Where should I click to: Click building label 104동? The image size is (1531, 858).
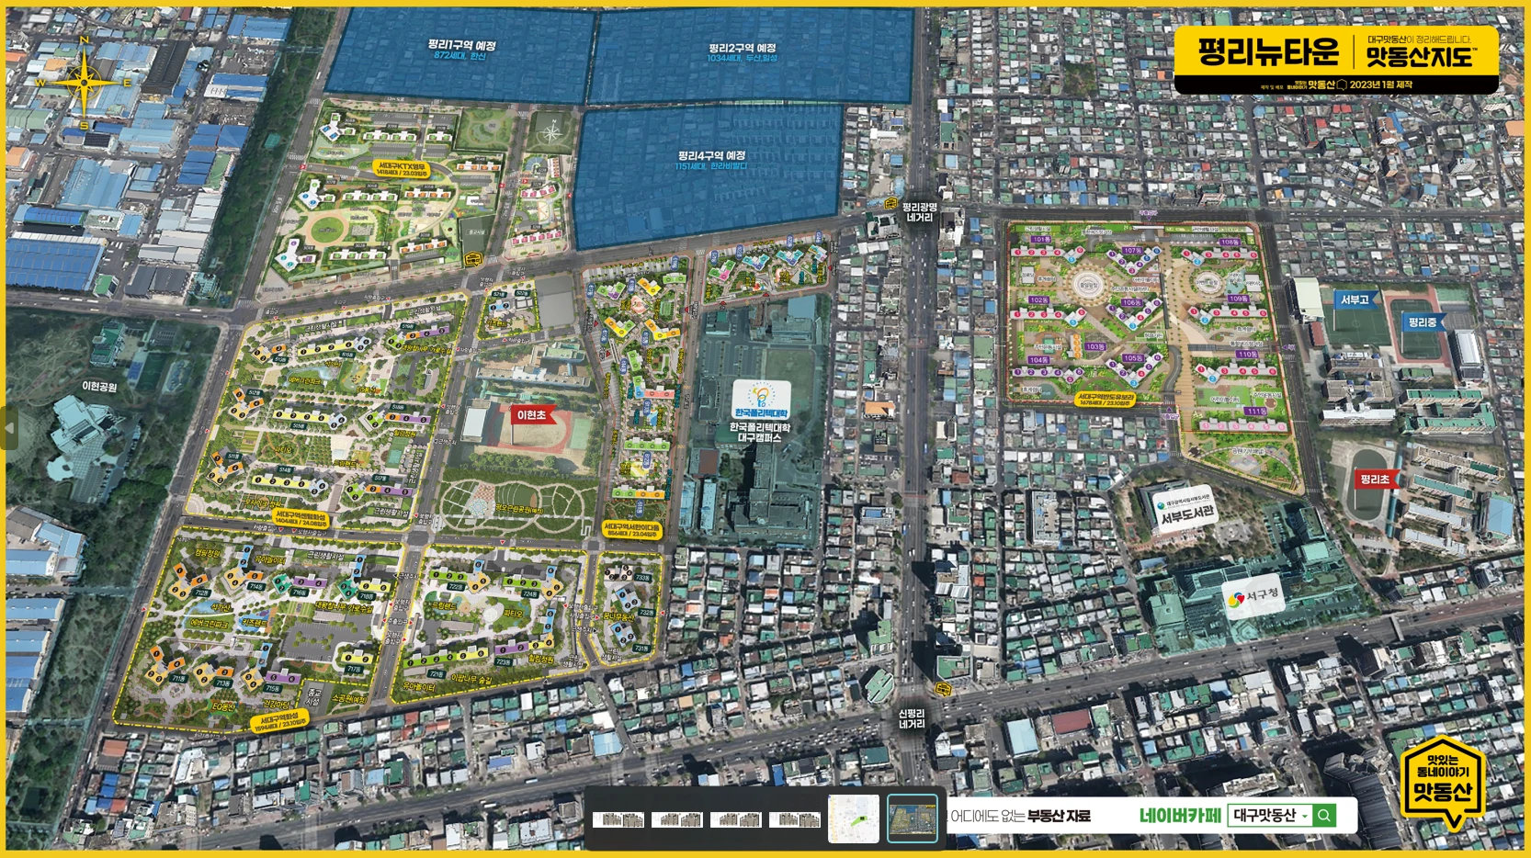1038,360
